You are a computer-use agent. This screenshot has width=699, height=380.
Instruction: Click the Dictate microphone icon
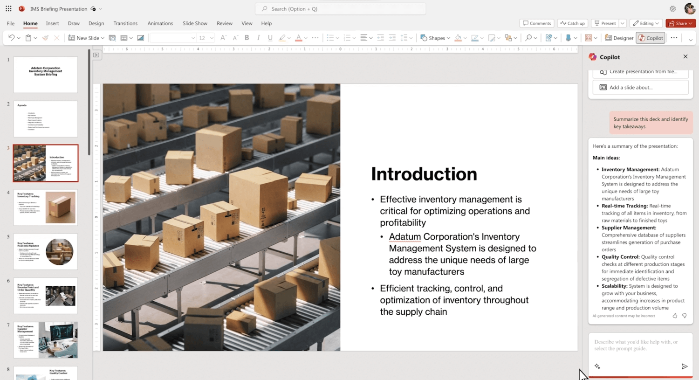[568, 38]
